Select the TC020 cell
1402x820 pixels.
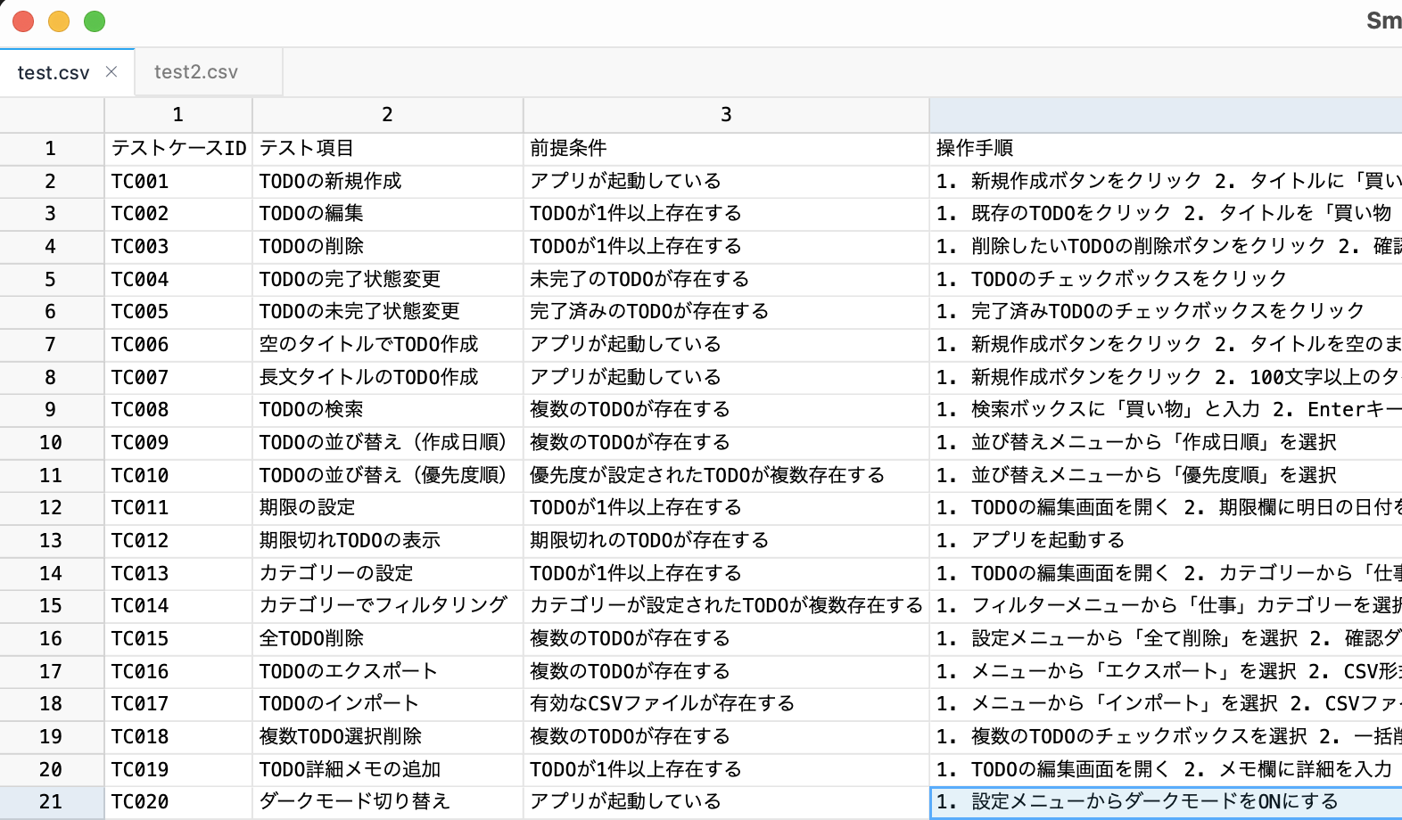178,802
